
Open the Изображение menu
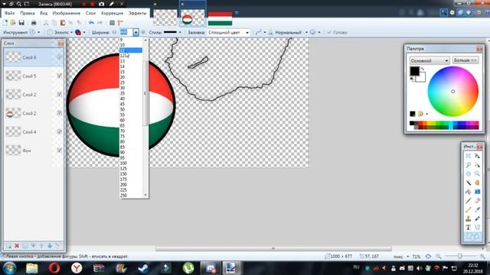click(67, 13)
